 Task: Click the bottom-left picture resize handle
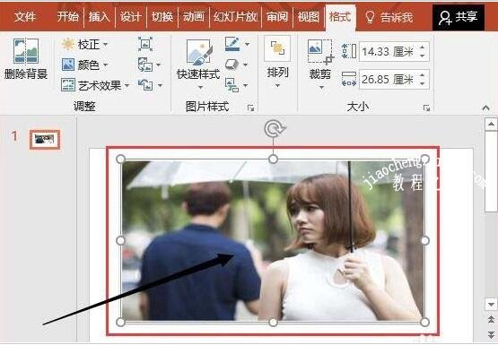point(121,323)
